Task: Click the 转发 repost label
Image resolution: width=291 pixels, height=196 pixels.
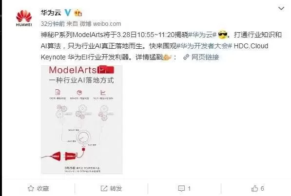Action: 116,189
